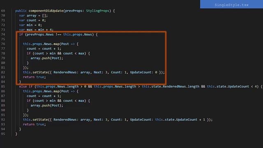Click 'this.state.UpdateCount < 4' on line 85

point(232,86)
